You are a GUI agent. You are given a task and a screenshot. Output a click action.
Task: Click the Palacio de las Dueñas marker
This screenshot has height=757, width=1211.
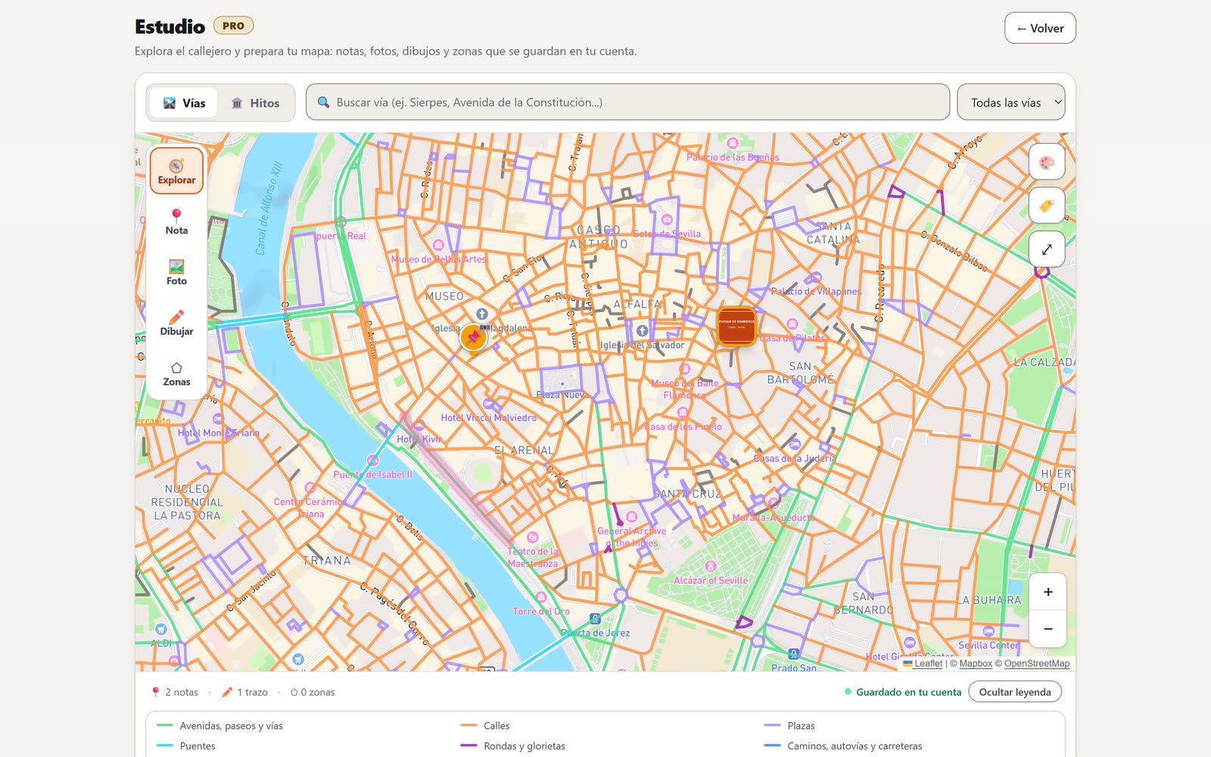point(733,143)
